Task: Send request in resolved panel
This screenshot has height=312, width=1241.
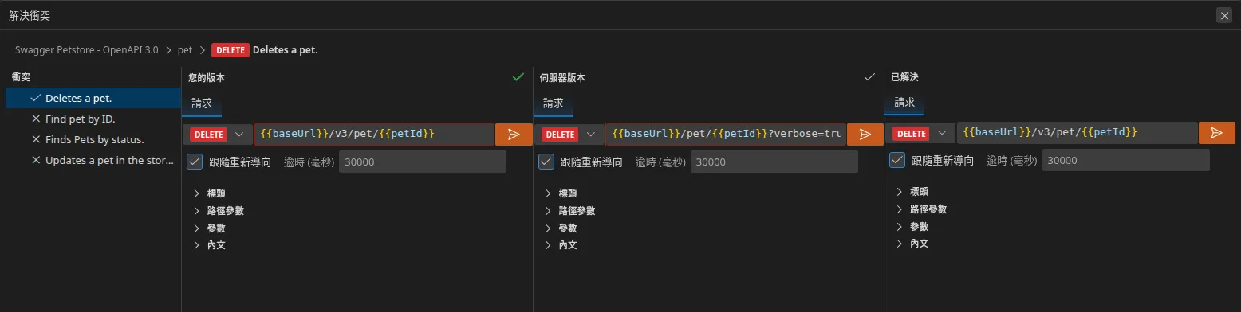Action: 1216,133
